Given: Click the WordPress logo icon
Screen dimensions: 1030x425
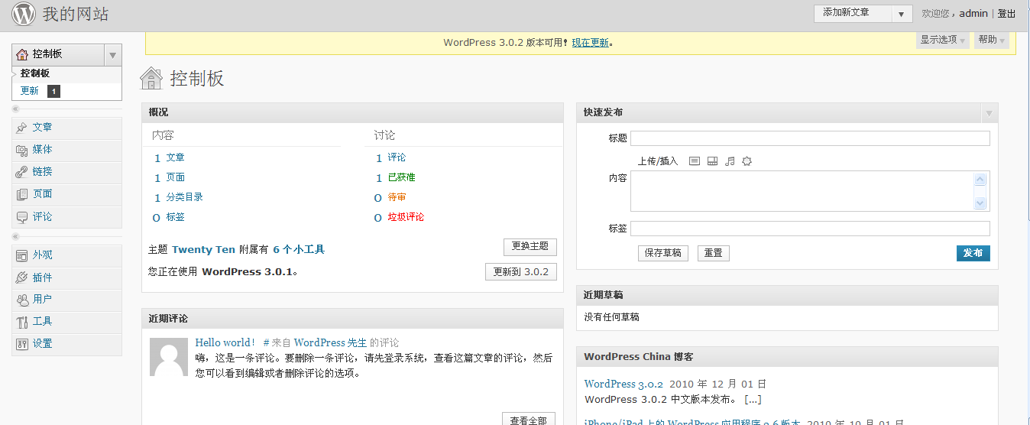Looking at the screenshot, I should 24,14.
